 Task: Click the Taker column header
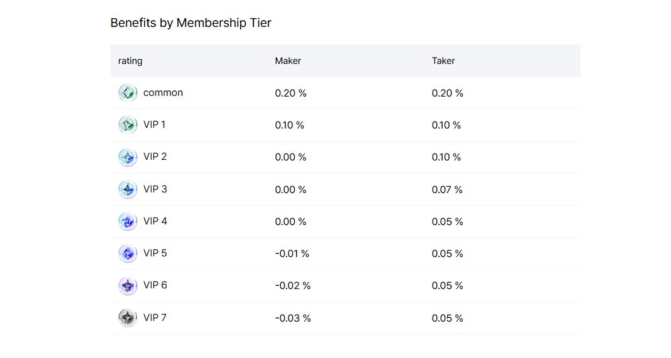[443, 61]
